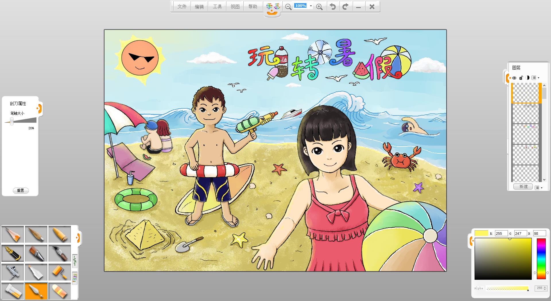Viewport: 551px width, 301px height.
Task: Open the 文件 menu
Action: tap(182, 7)
